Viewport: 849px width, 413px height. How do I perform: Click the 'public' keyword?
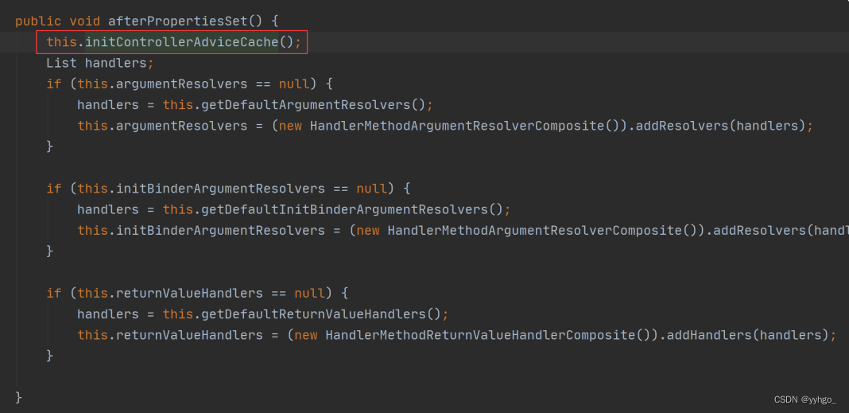pyautogui.click(x=38, y=21)
